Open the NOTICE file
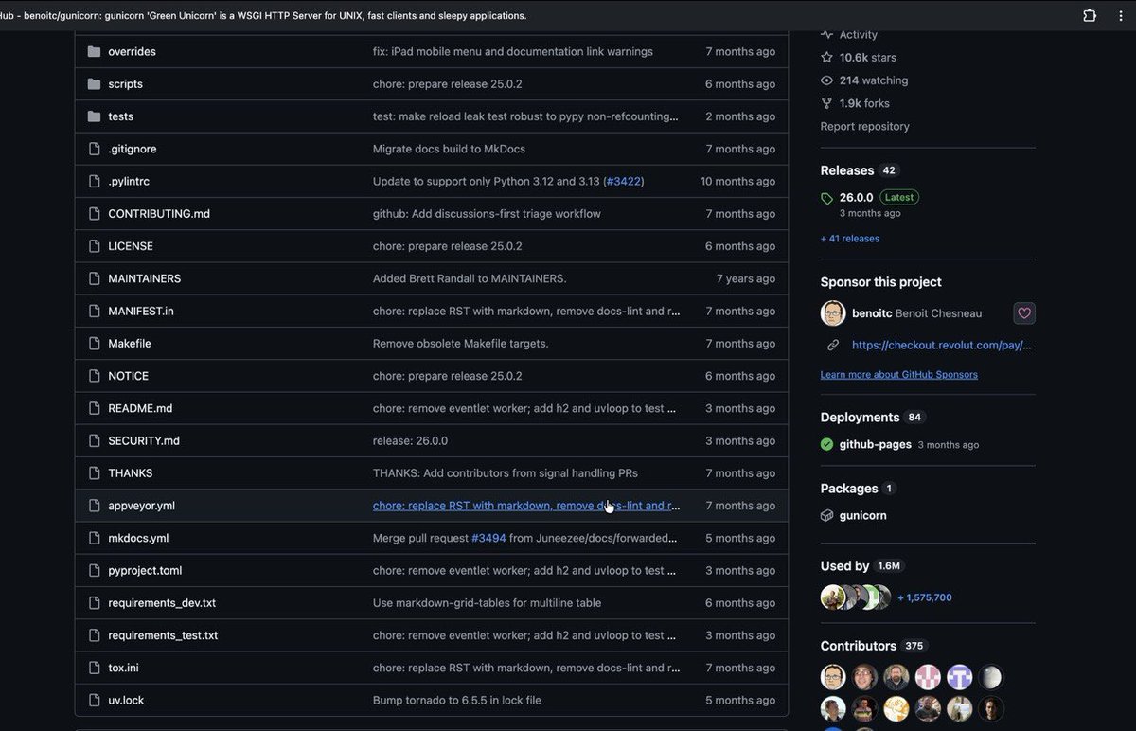 point(128,376)
